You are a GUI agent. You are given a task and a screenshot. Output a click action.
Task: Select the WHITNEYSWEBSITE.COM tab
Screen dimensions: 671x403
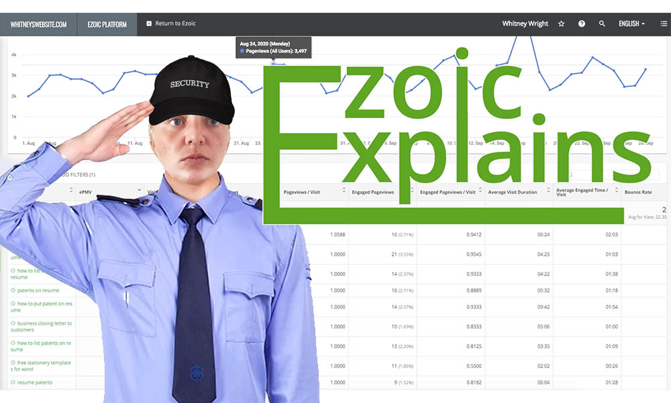coord(38,24)
